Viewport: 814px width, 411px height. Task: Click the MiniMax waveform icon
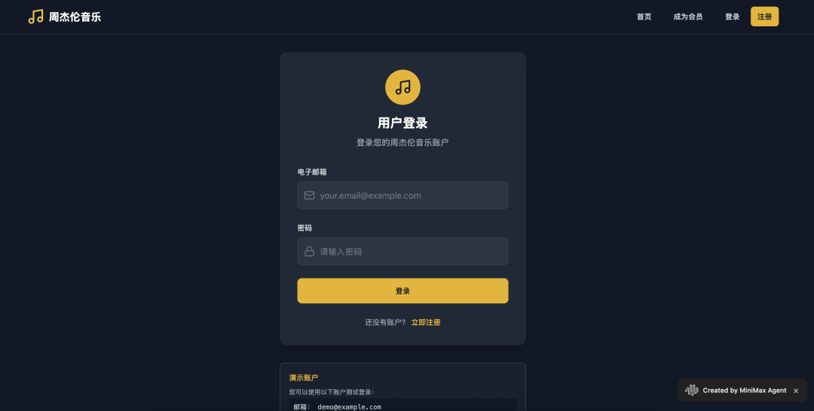[691, 390]
